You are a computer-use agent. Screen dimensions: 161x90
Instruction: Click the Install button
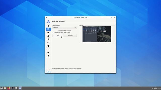pyautogui.click(x=58, y=36)
